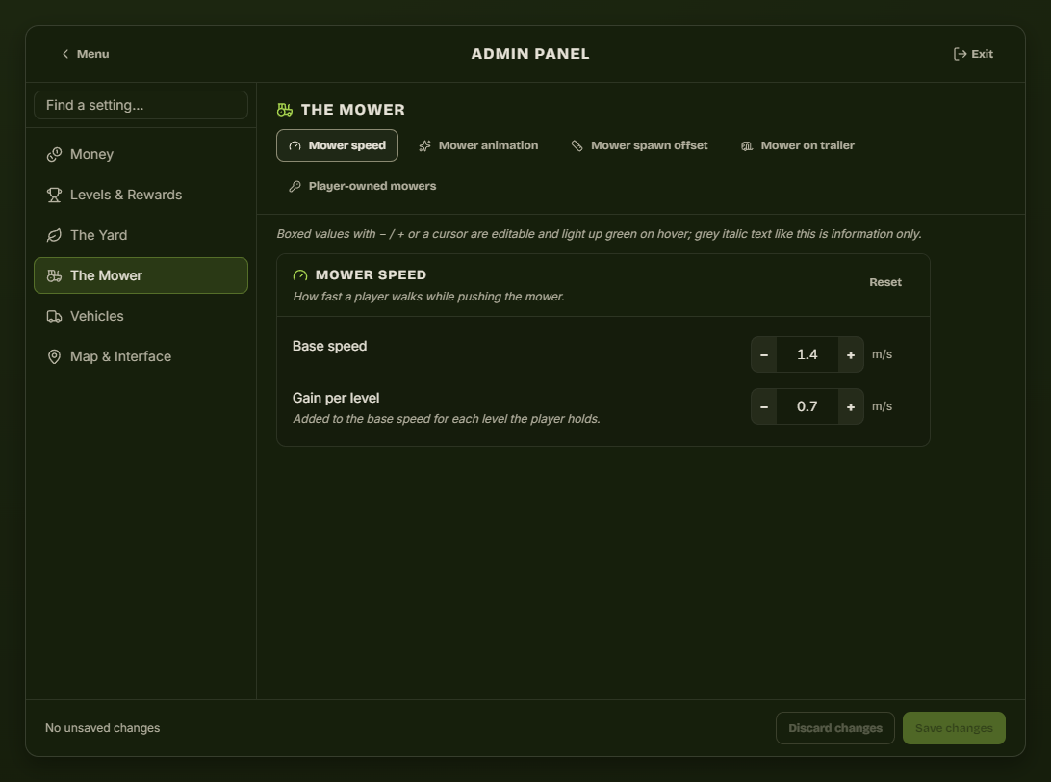Image resolution: width=1051 pixels, height=782 pixels.
Task: Decrease Base speed with minus button
Action: 764,354
